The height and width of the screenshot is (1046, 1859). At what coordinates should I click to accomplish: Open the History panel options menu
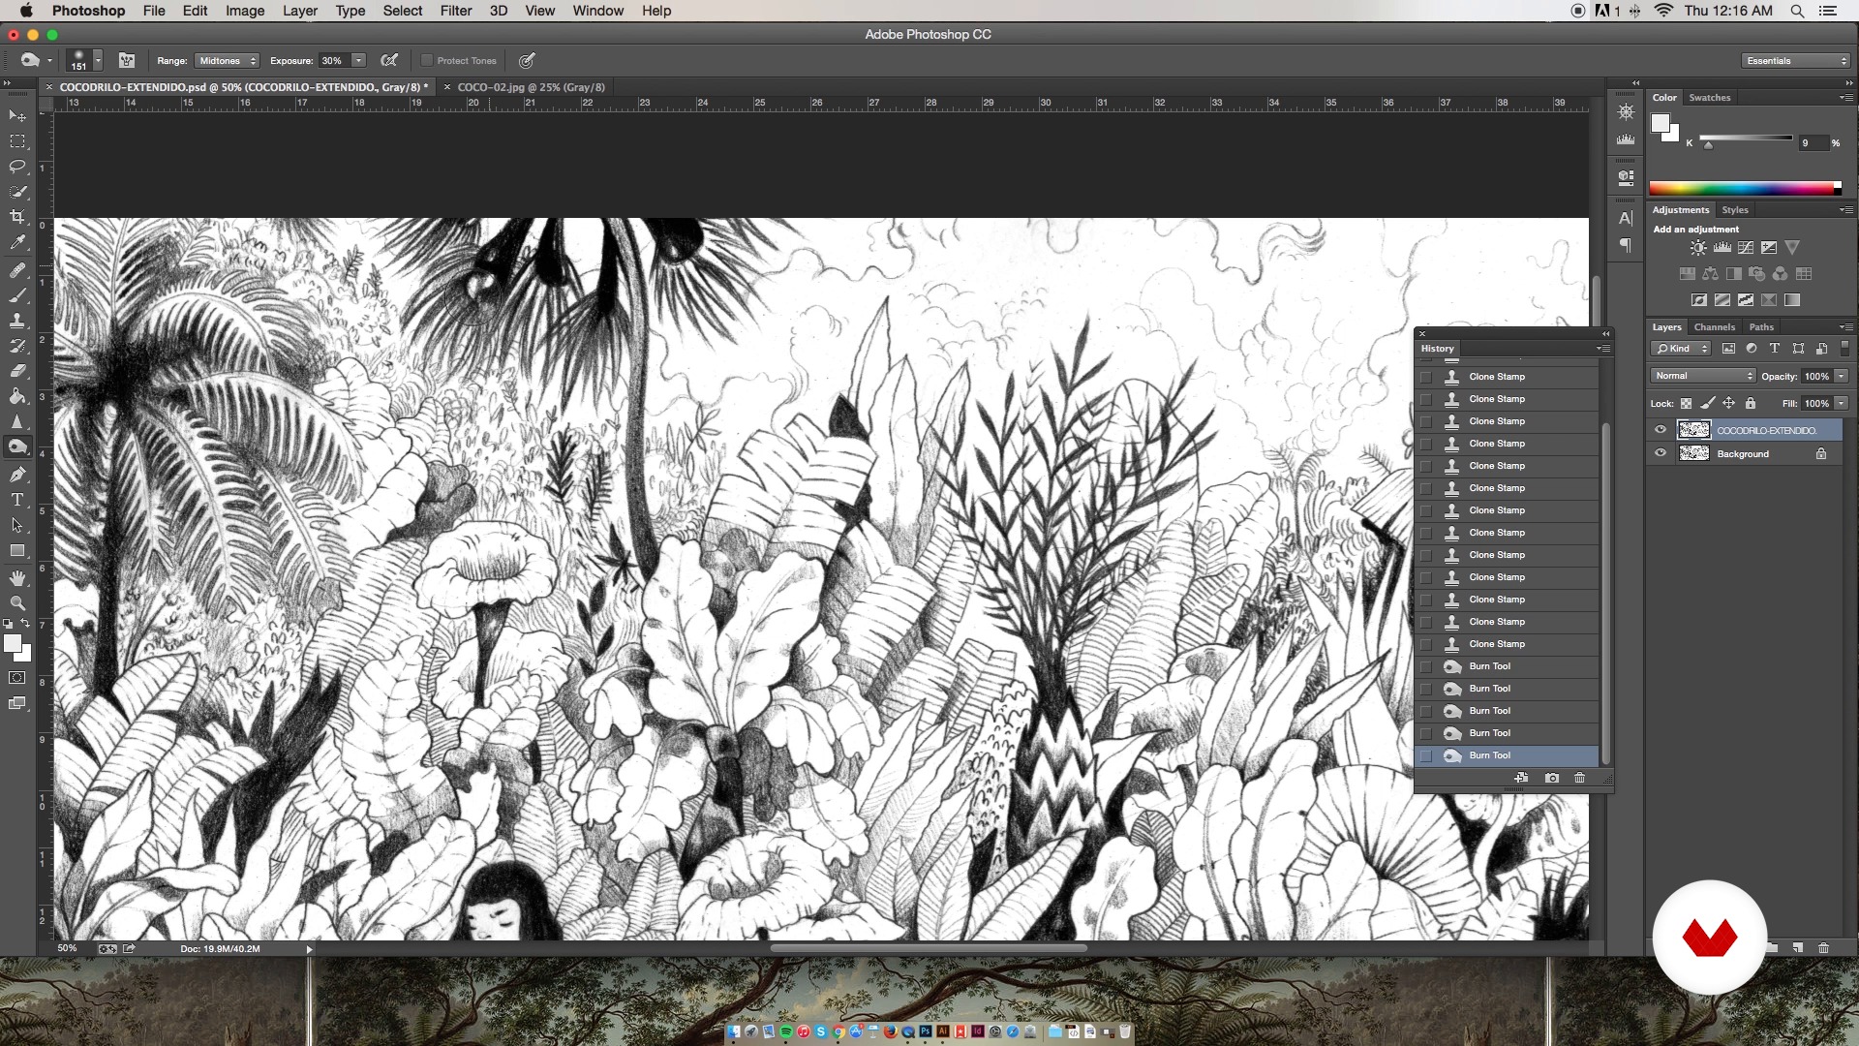1602,349
